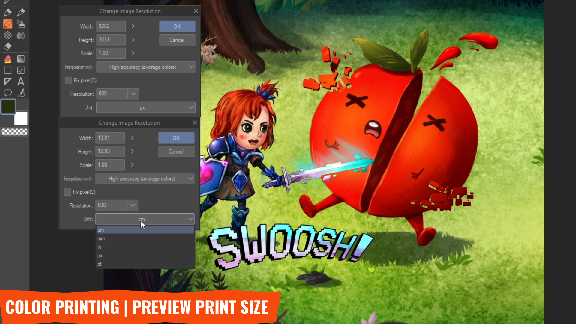Screen dimensions: 576x324
Task: Expand Scale slider arrow in top dialog
Action: [x=133, y=53]
